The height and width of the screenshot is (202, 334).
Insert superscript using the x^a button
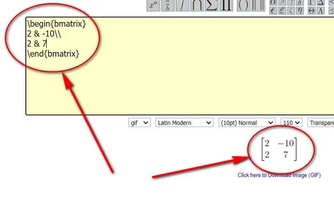153,5
